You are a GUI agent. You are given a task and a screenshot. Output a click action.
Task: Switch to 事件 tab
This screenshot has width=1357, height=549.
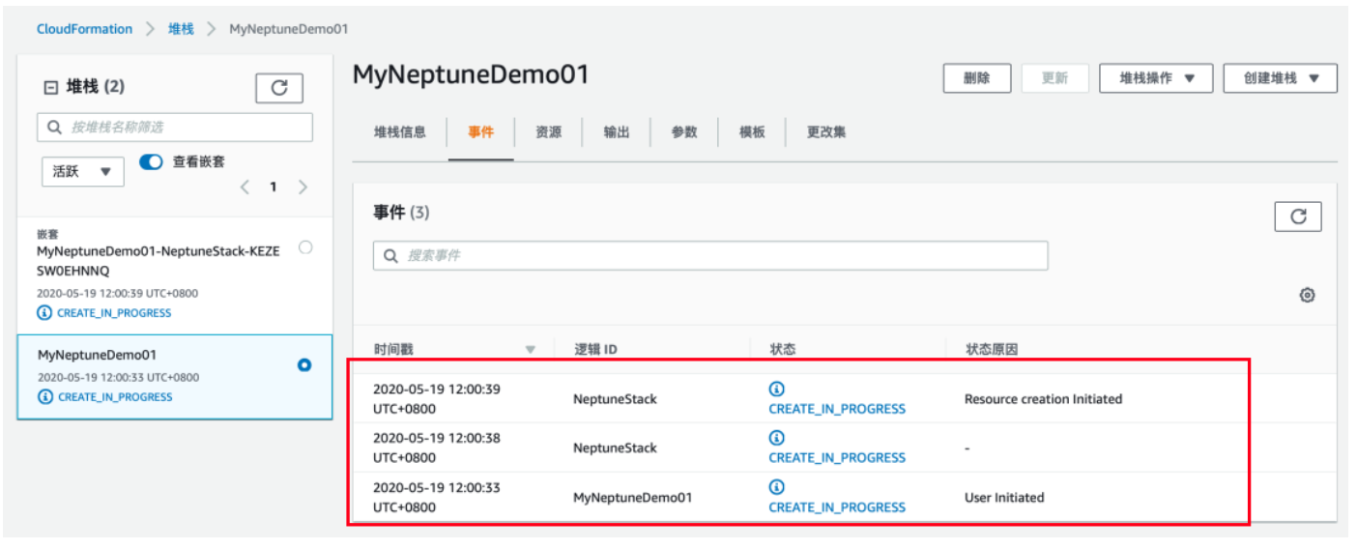[480, 132]
